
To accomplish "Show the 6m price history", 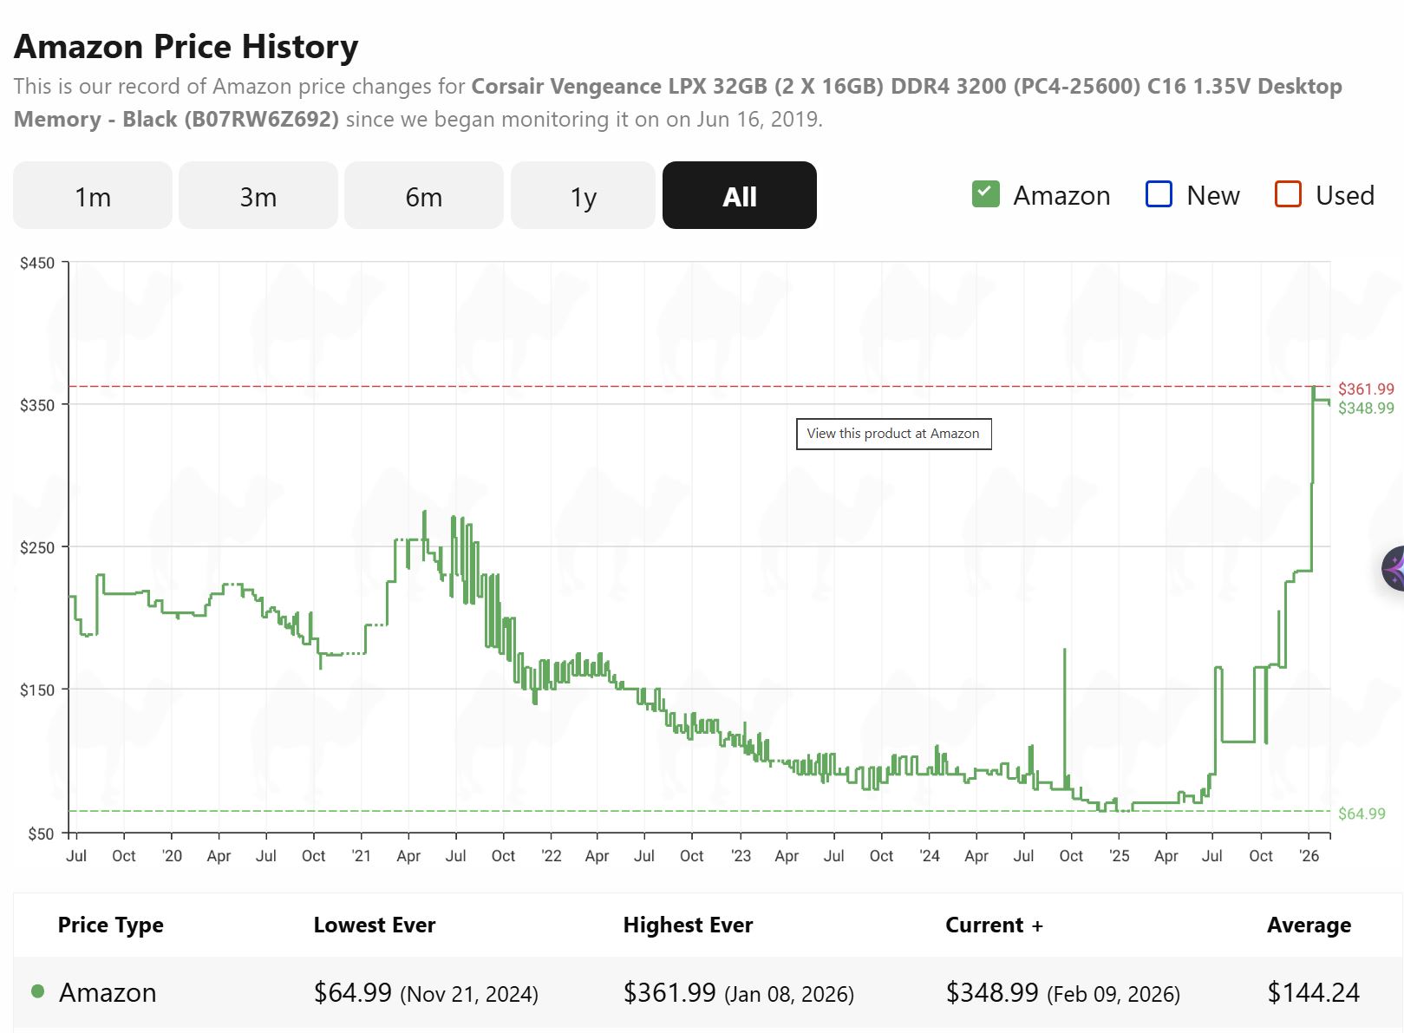I will point(424,196).
